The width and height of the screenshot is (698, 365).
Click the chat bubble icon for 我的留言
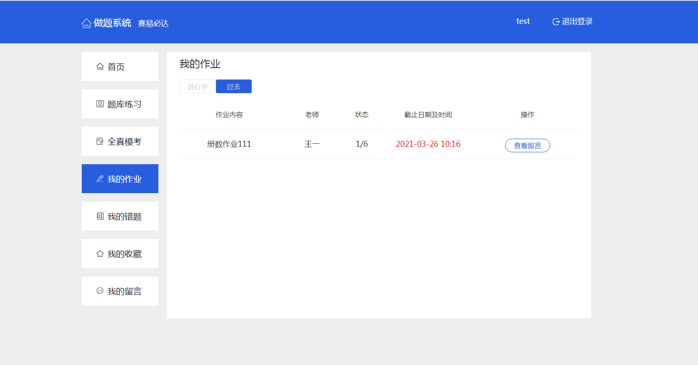pos(100,291)
